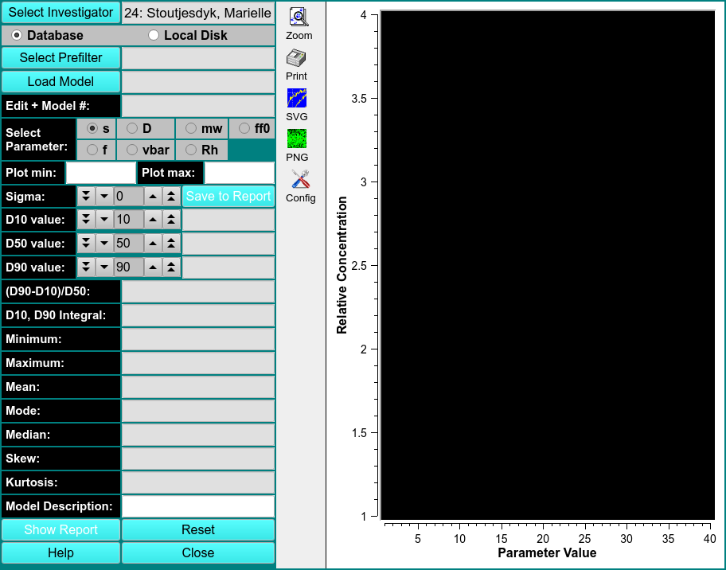Viewport: 726px width, 570px height.
Task: Click the Plot min input field
Action: [101, 173]
